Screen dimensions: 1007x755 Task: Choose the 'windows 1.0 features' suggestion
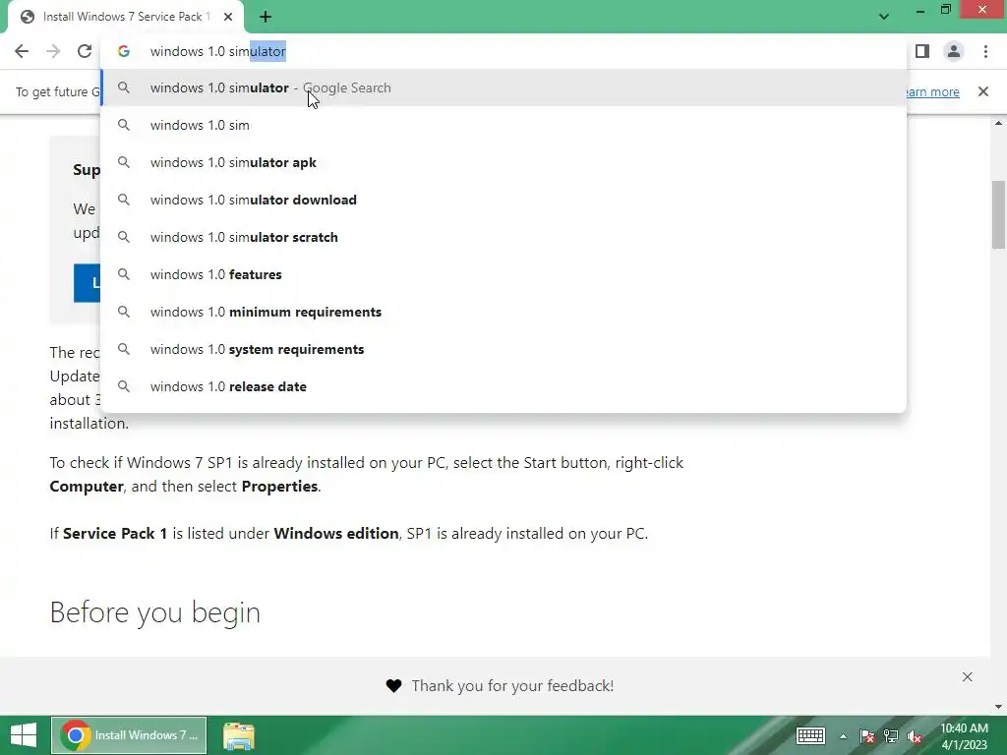[x=503, y=274]
